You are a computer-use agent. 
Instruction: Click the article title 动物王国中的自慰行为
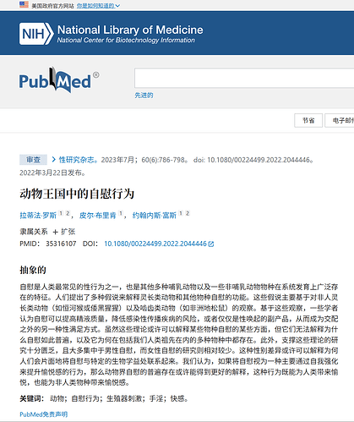[77, 194]
